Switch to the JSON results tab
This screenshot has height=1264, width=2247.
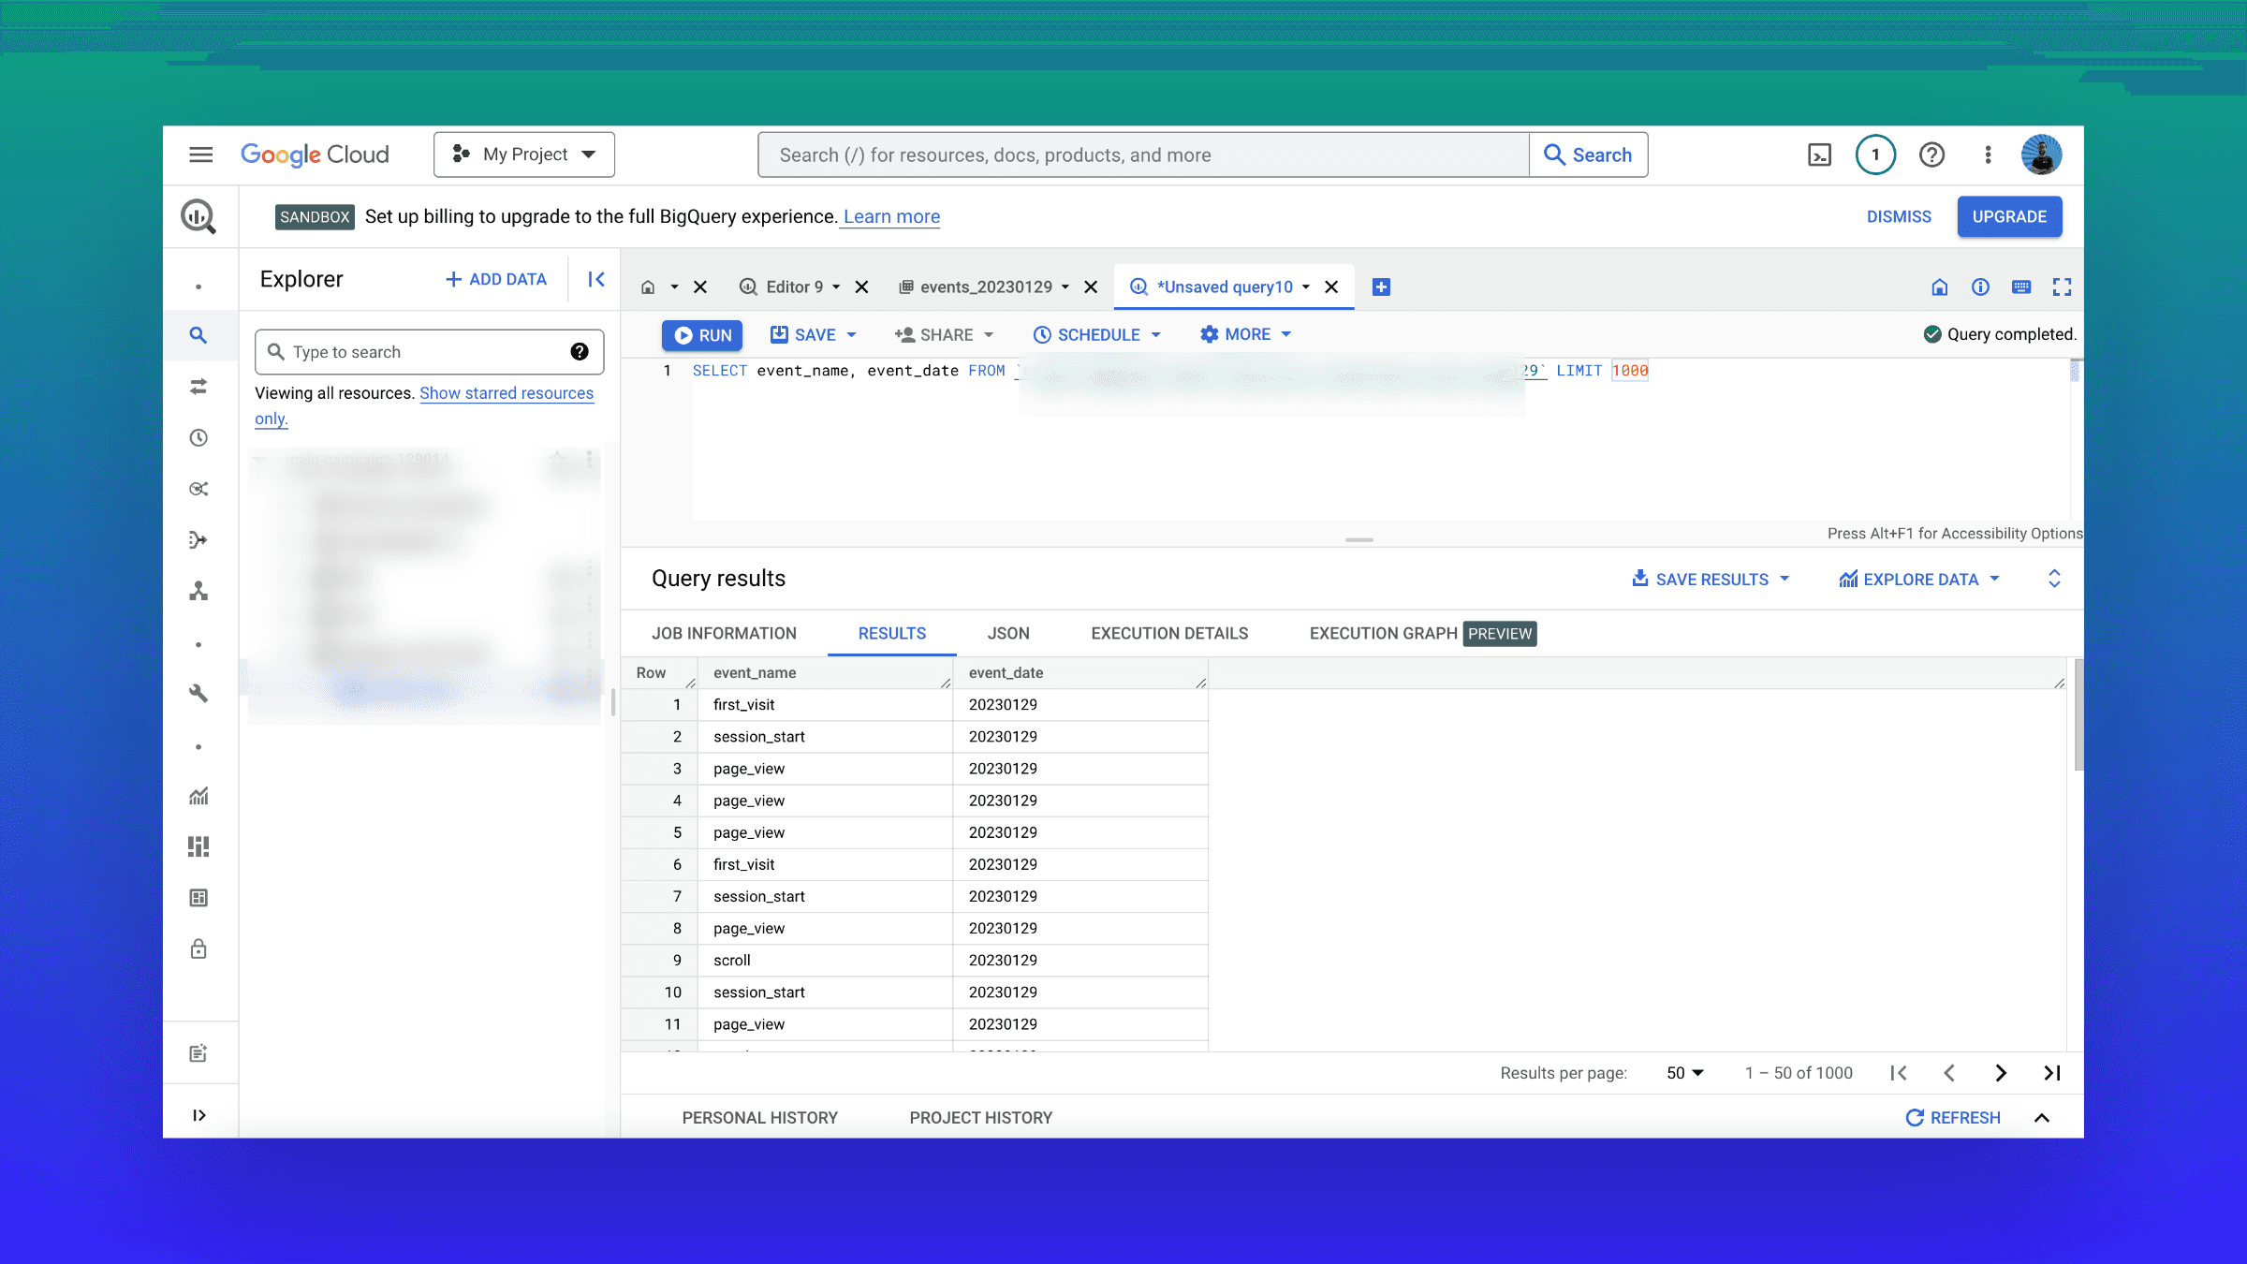point(1008,634)
